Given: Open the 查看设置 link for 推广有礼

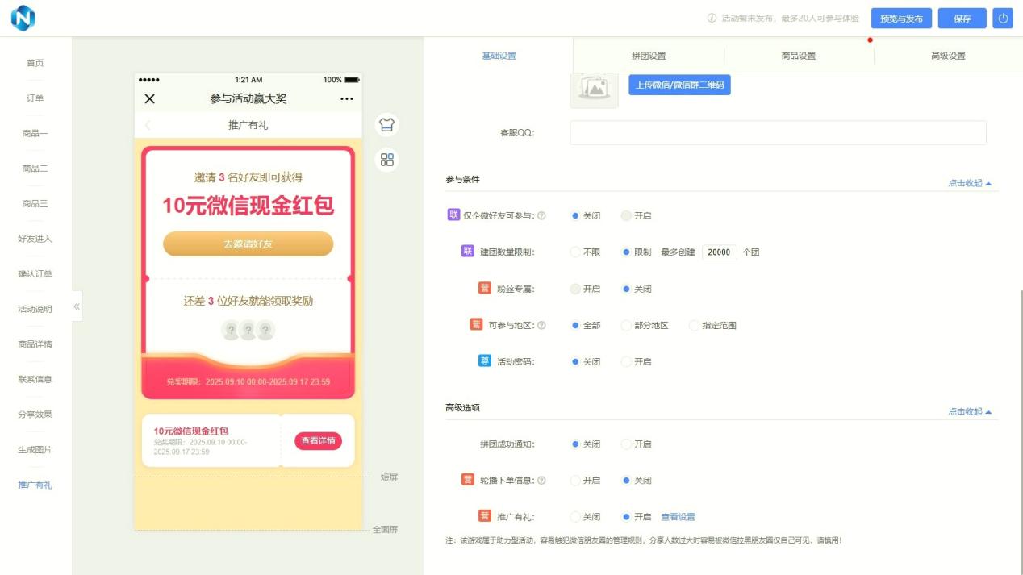Looking at the screenshot, I should [678, 517].
